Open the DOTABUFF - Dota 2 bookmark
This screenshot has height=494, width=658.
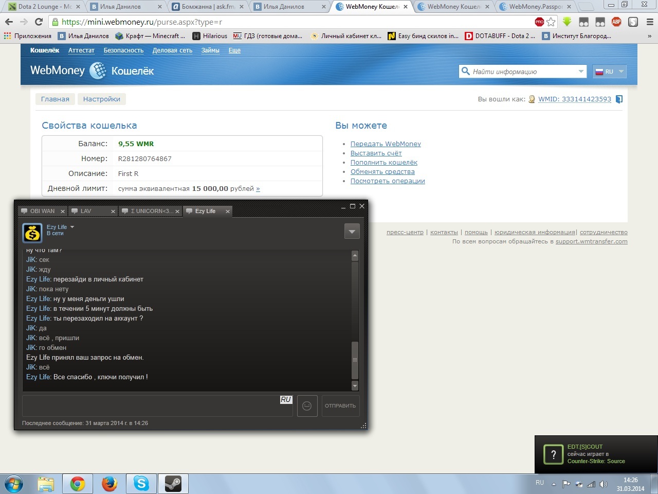coord(500,36)
